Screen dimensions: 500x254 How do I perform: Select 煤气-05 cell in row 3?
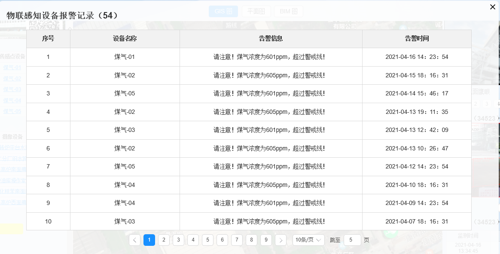(x=125, y=94)
